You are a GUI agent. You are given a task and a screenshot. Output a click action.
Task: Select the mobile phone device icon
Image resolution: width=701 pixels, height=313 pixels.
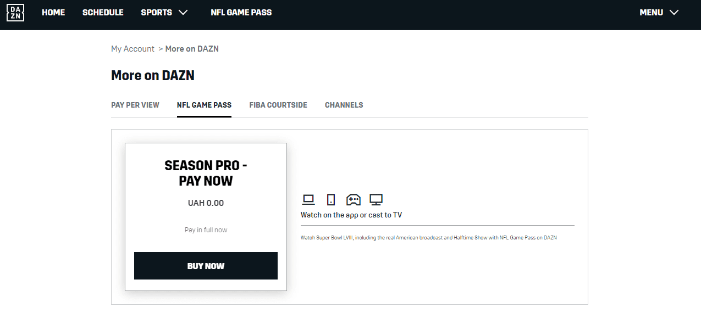[330, 199]
